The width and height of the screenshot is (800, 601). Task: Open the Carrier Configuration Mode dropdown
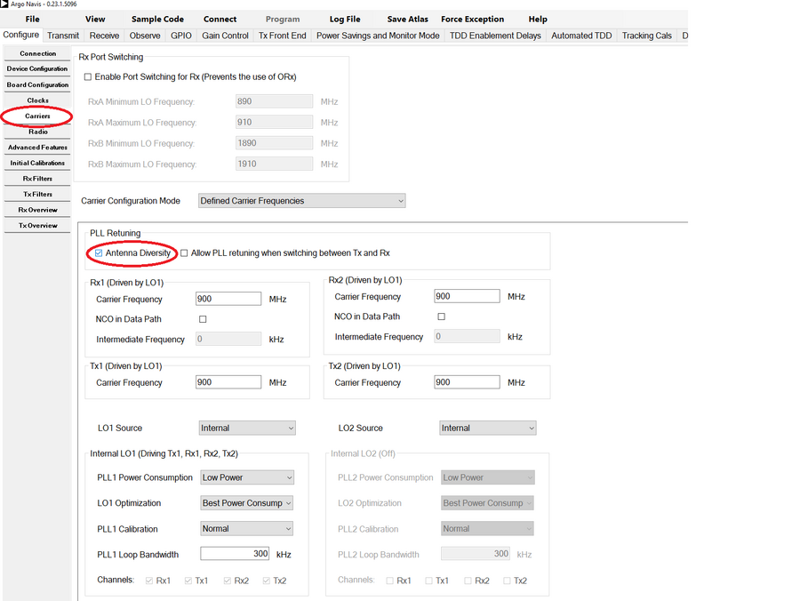tap(301, 200)
